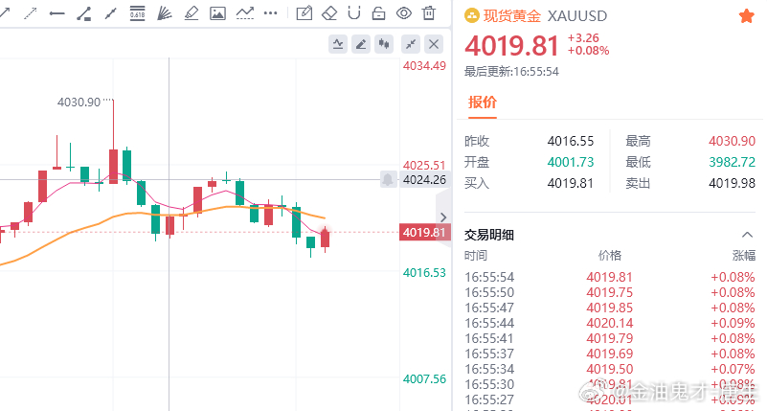Select the highlighter marker tool
767x411 pixels.
(192, 13)
